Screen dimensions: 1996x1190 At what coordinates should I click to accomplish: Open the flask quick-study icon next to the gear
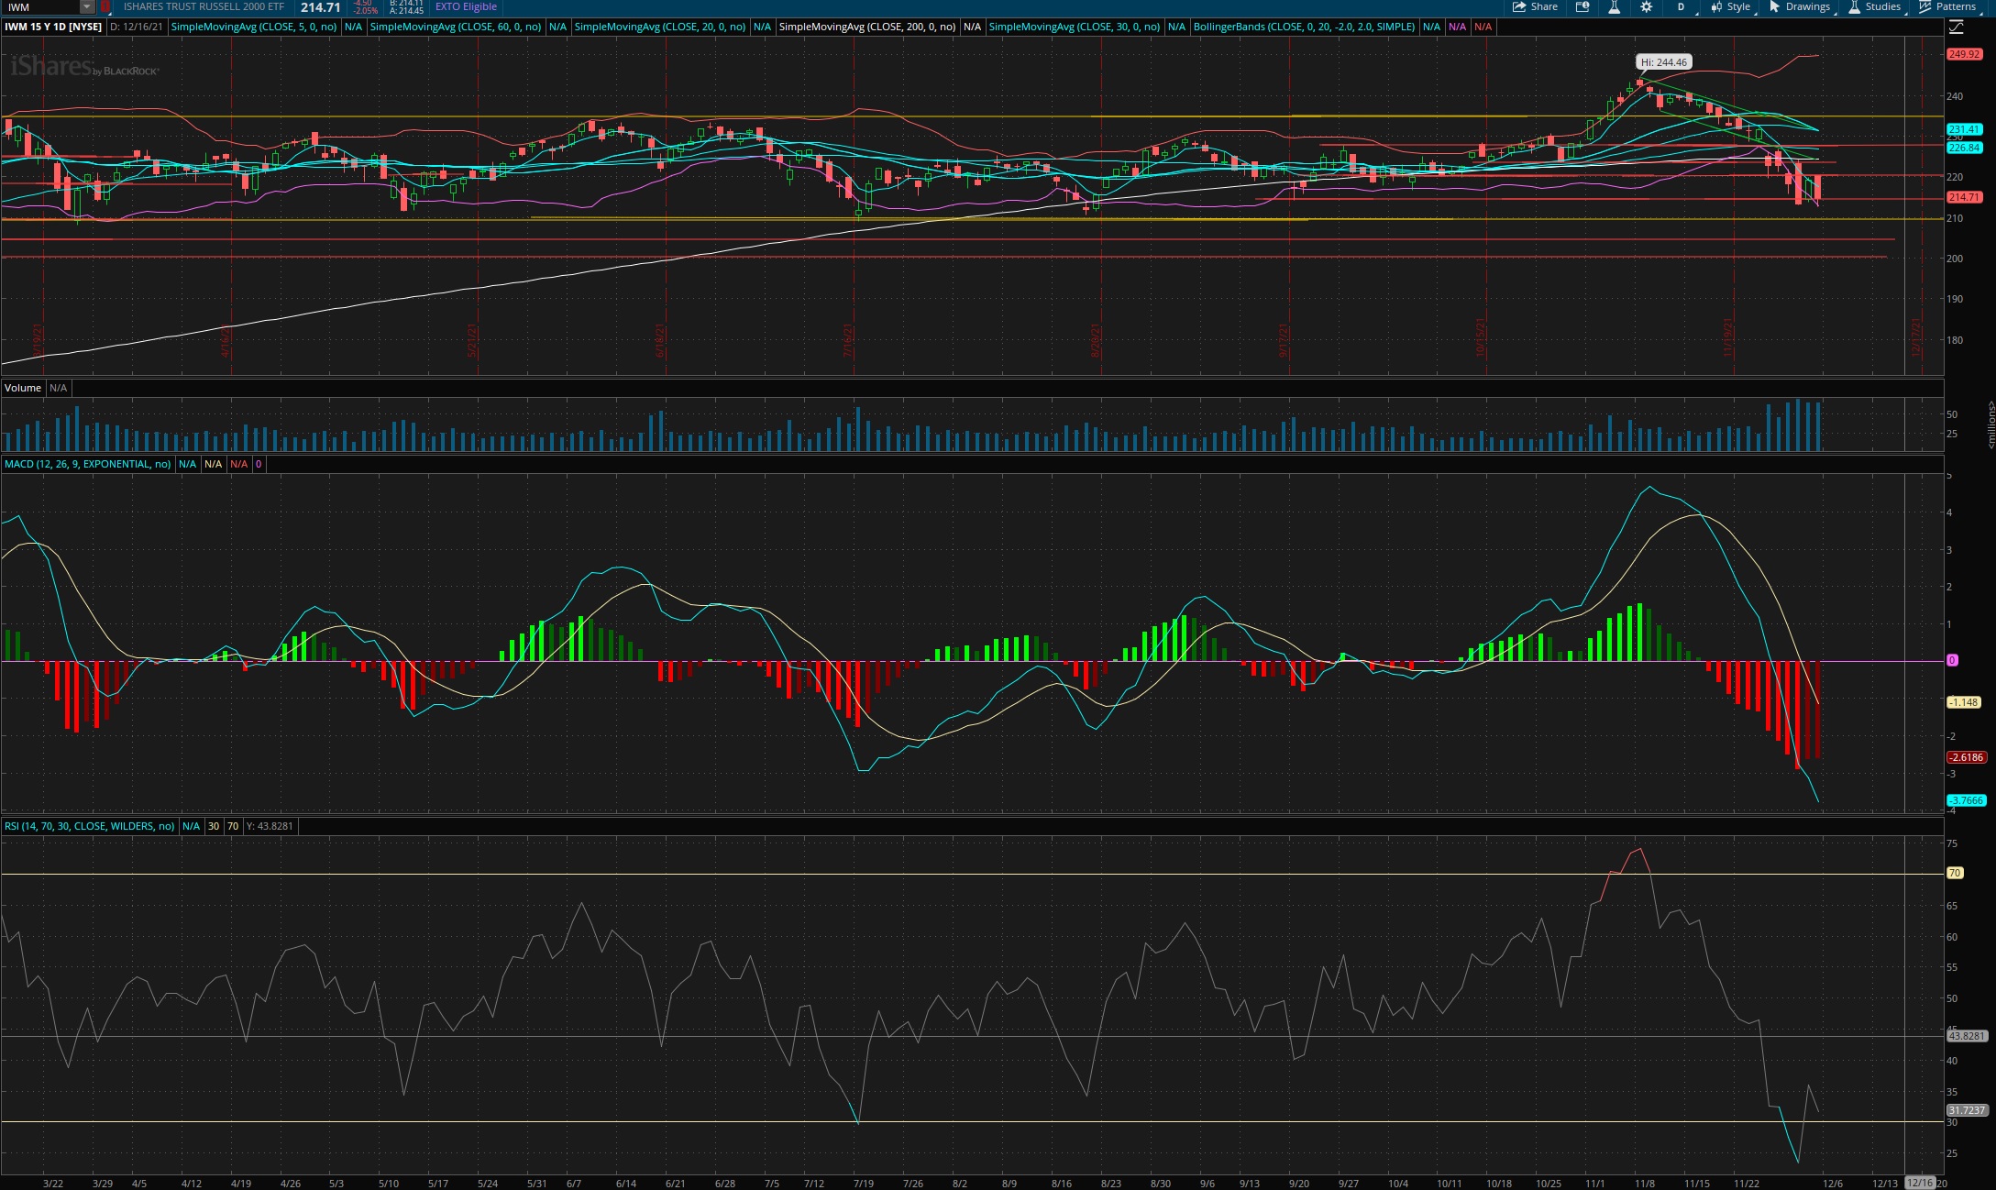click(x=1614, y=6)
